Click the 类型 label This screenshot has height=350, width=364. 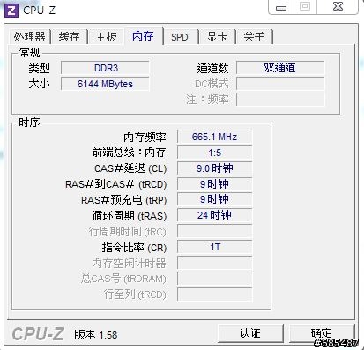point(39,68)
